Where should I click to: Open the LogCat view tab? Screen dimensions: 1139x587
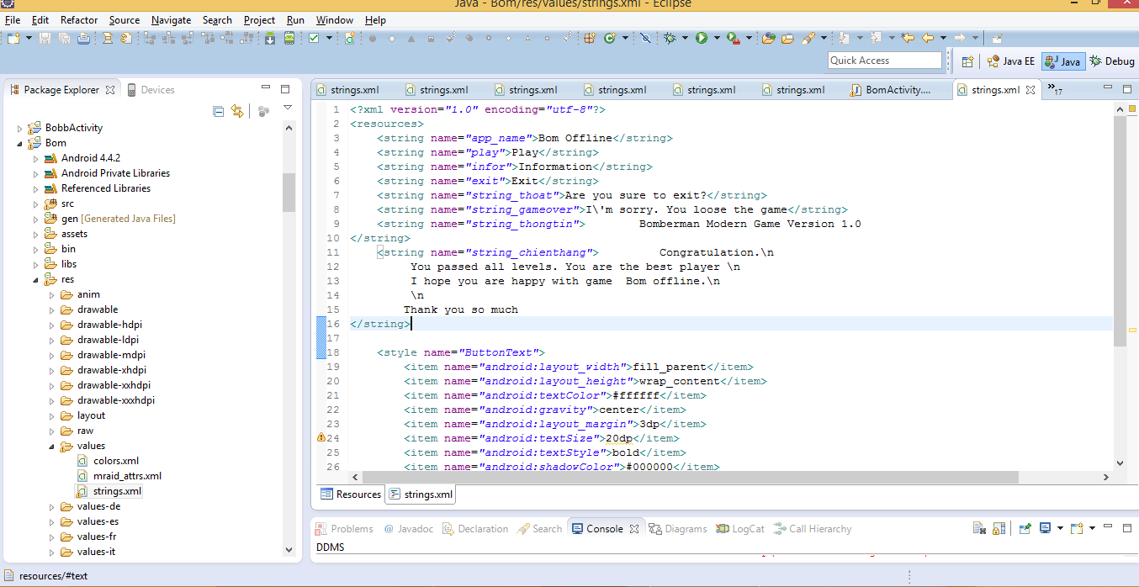coord(740,529)
